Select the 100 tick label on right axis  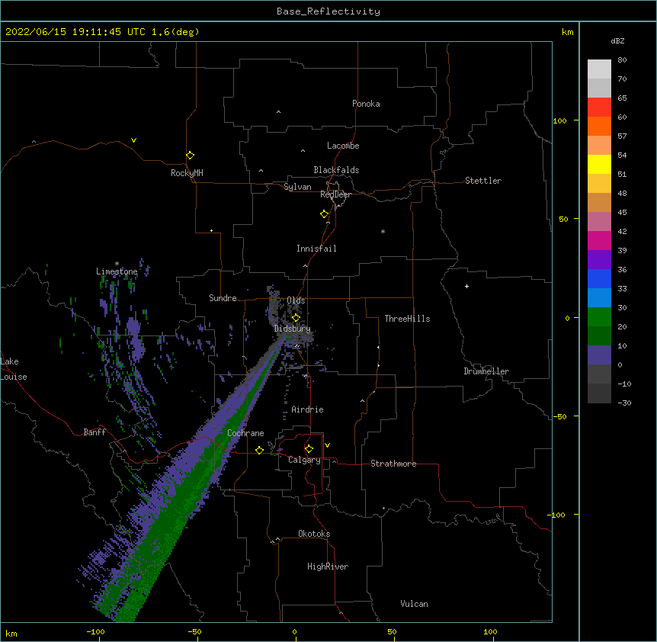[x=559, y=120]
